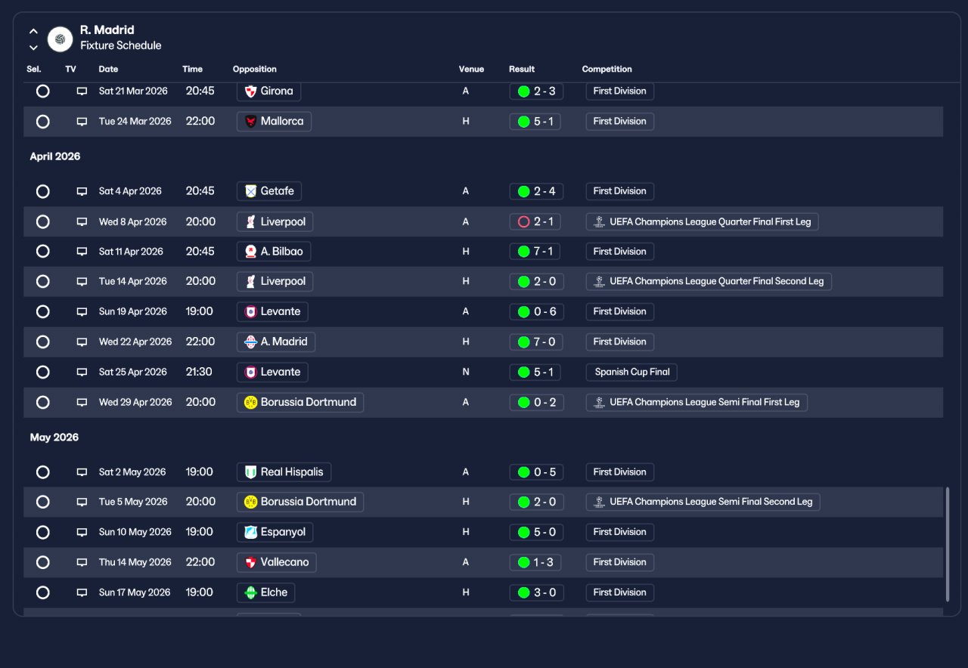The width and height of the screenshot is (968, 668).
Task: Click the Competition column header
Action: (607, 70)
